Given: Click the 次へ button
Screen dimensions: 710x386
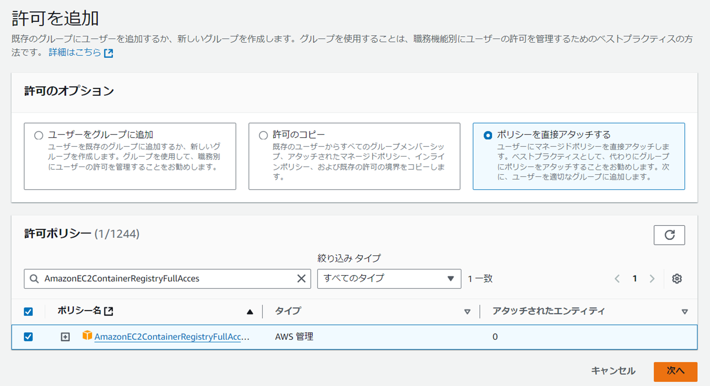Looking at the screenshot, I should (675, 371).
